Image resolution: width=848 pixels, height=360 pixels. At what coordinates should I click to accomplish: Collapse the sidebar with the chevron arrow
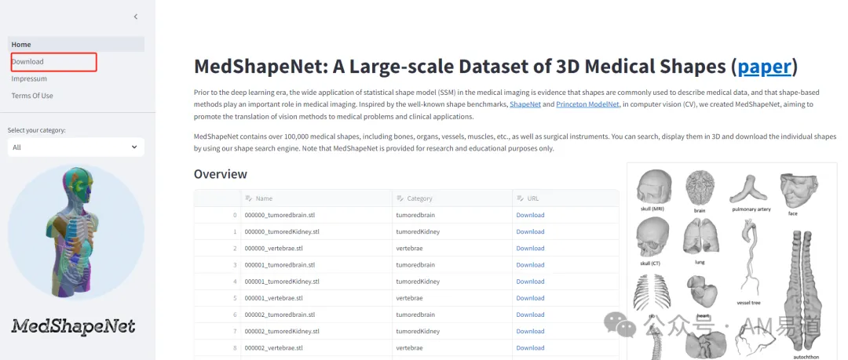(136, 16)
